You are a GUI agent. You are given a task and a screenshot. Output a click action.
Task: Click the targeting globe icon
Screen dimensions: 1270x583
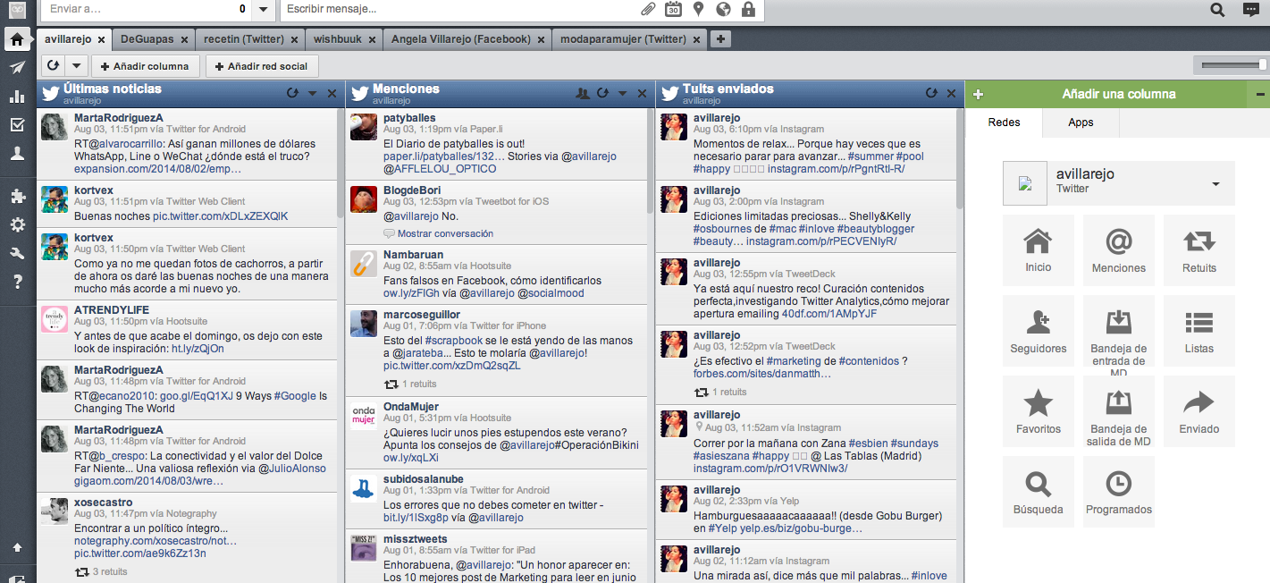[x=723, y=10]
